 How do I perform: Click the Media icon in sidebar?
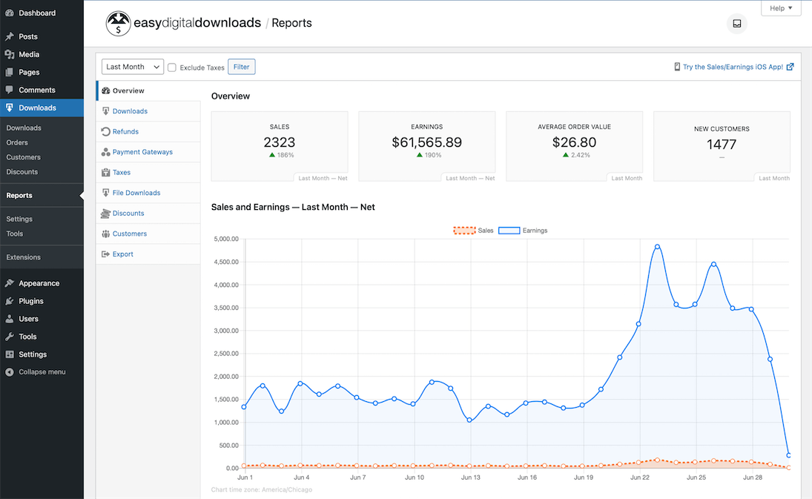coord(10,54)
